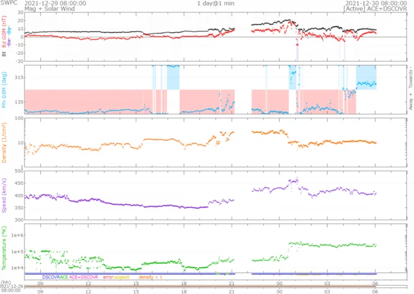
Task: Click the [Active] ACE+DSCOVR source label
Action: tap(375, 8)
